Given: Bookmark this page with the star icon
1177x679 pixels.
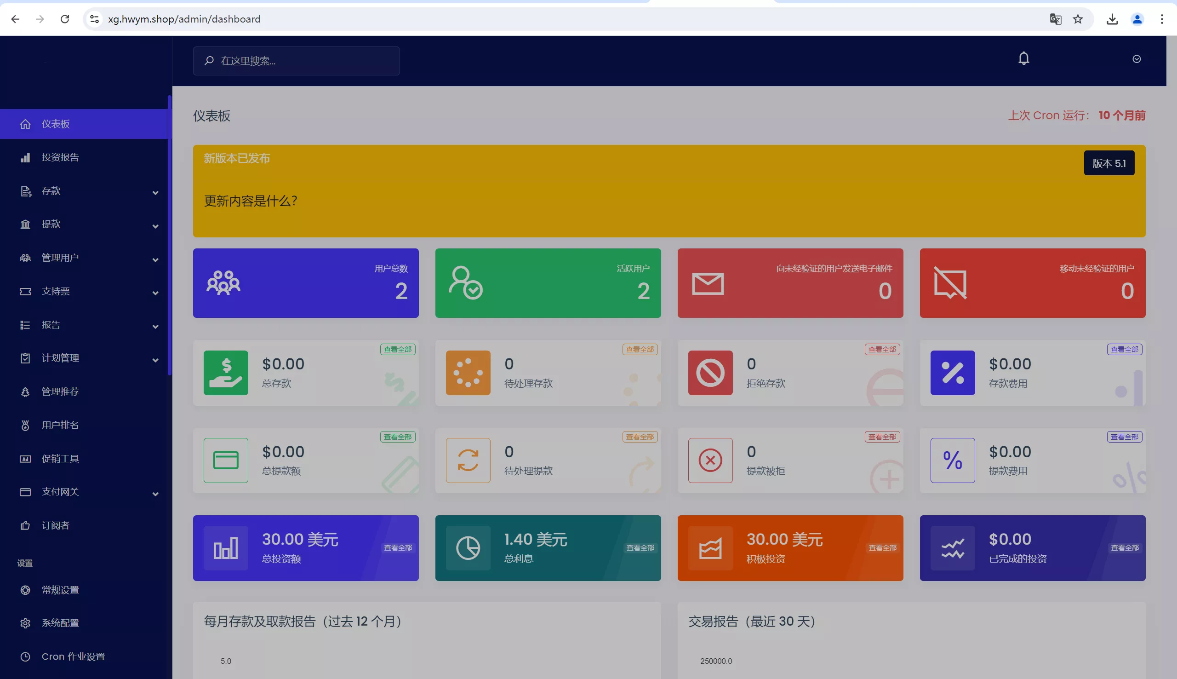Looking at the screenshot, I should [1078, 19].
